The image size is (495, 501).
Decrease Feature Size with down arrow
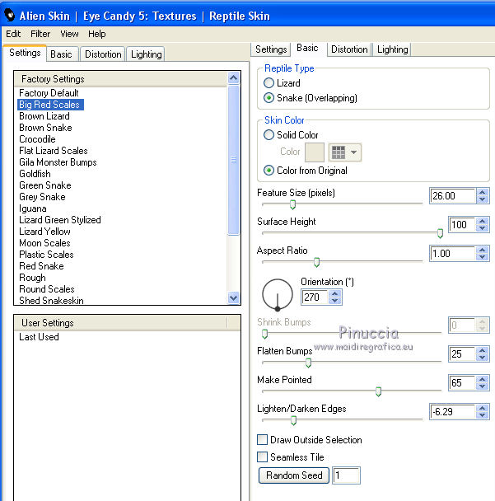point(483,199)
